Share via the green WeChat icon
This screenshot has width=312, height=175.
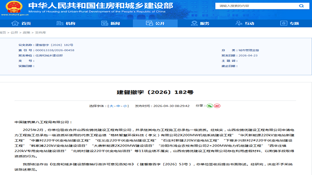click(x=210, y=106)
